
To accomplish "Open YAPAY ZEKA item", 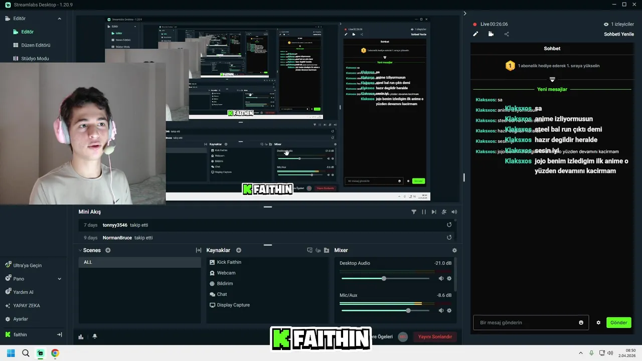I will click(26, 305).
